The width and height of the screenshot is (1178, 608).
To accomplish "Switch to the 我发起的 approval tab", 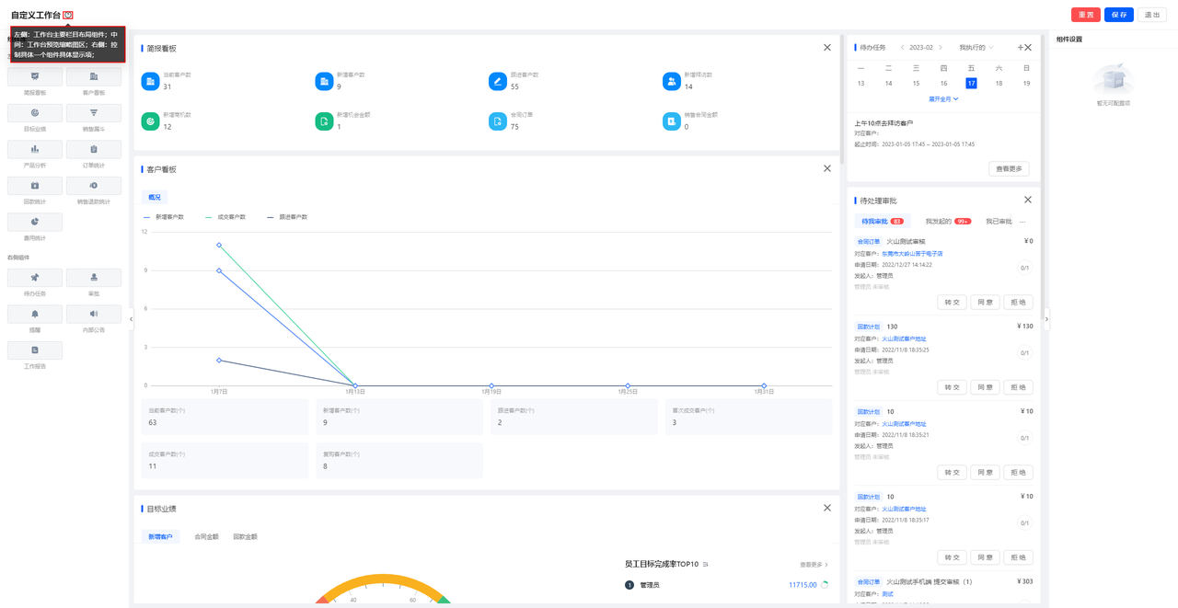I will (948, 222).
